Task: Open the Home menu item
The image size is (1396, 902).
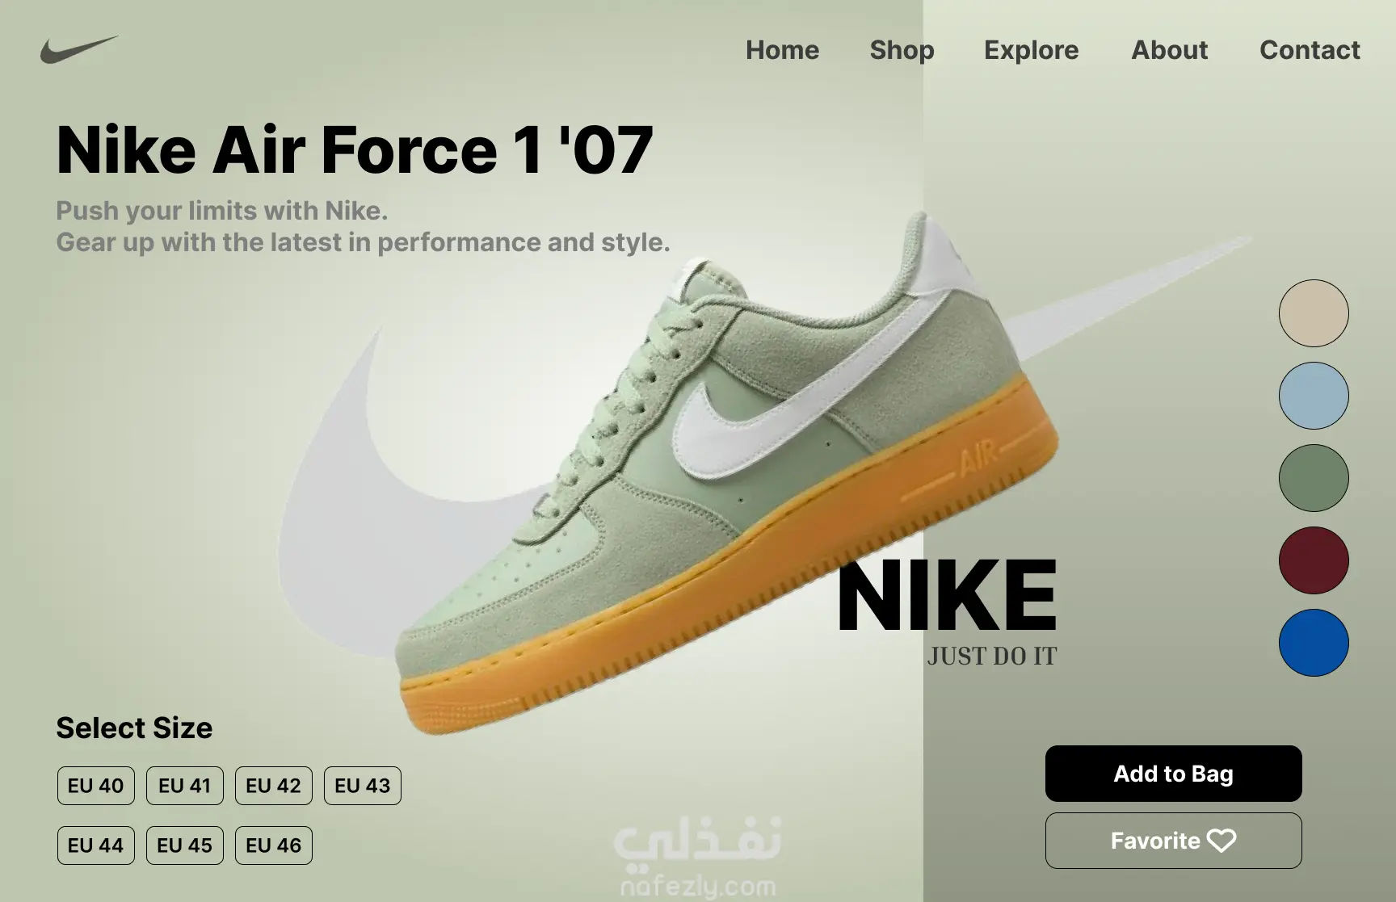Action: (x=782, y=50)
